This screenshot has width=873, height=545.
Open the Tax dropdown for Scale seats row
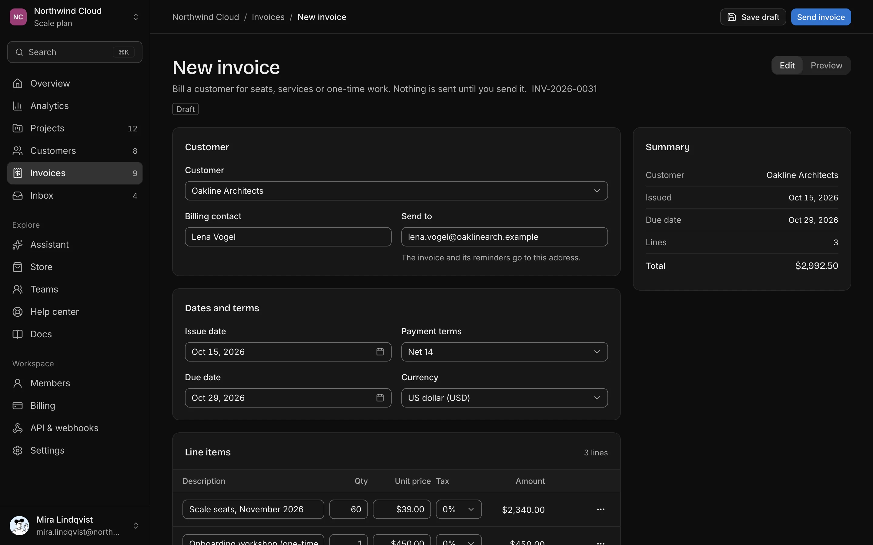[x=459, y=509]
